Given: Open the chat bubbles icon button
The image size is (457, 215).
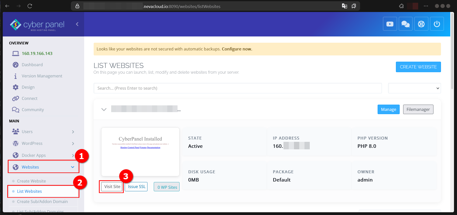Looking at the screenshot, I should pos(405,24).
